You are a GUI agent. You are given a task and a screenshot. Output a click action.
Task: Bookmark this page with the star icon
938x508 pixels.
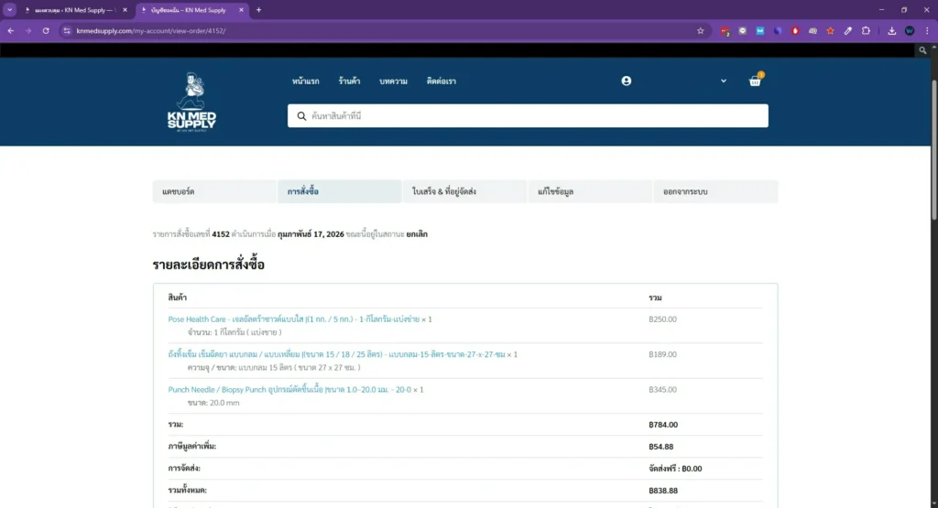pos(701,30)
